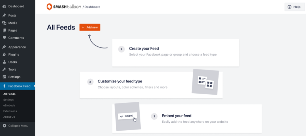The height and width of the screenshot is (136, 306).
Task: Click the Embed code illustration thumbnail
Action: (128, 116)
